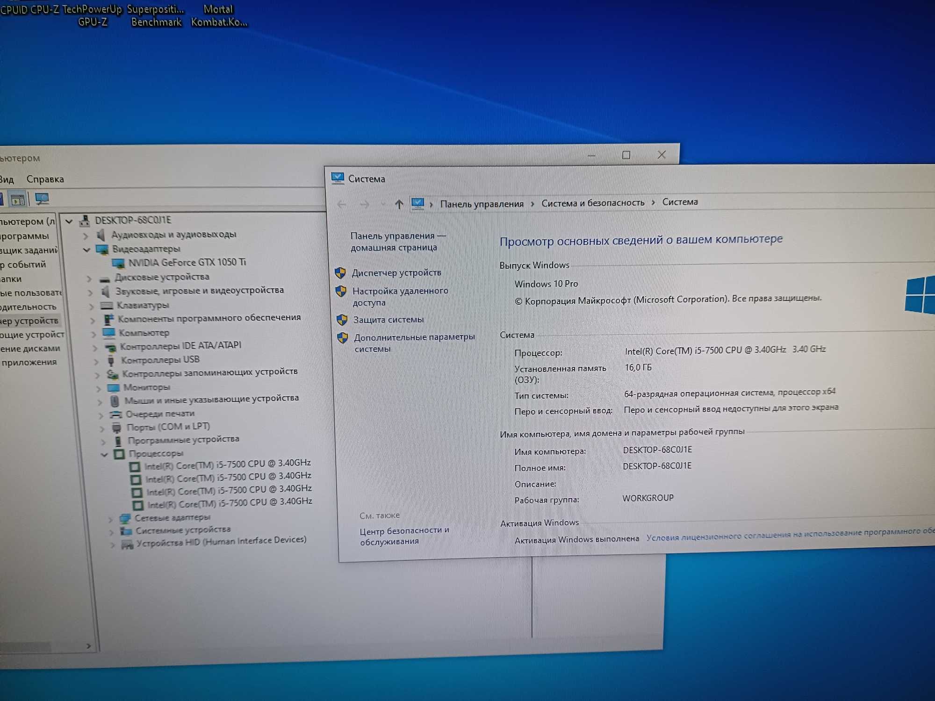Click the Система window title icon
The width and height of the screenshot is (935, 701).
point(338,178)
